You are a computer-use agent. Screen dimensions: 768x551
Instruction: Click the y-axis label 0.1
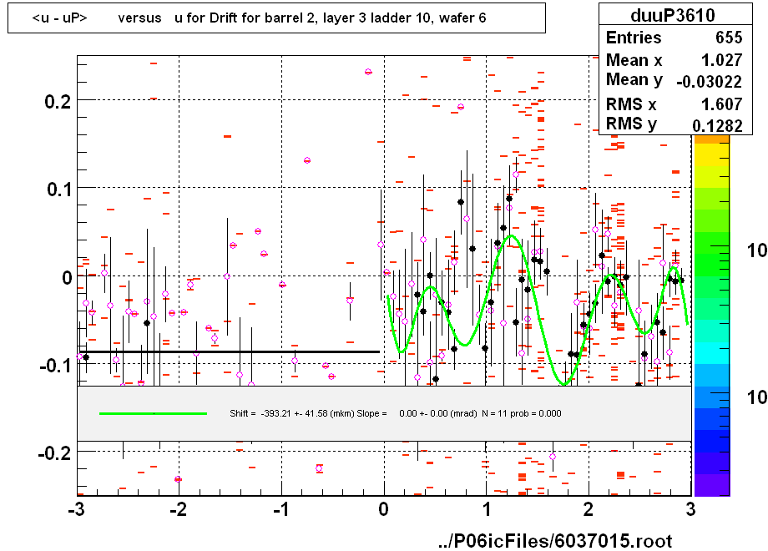(58, 190)
